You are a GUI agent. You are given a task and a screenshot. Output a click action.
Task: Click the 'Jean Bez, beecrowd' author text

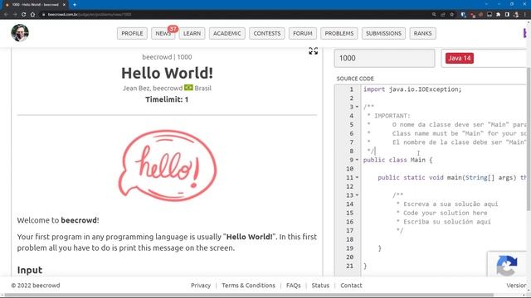153,88
